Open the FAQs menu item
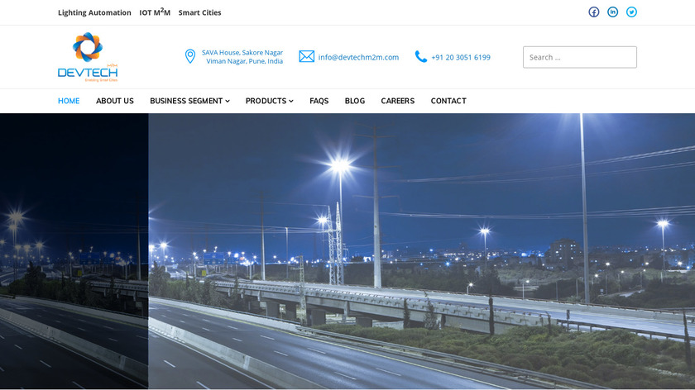 pyautogui.click(x=319, y=101)
